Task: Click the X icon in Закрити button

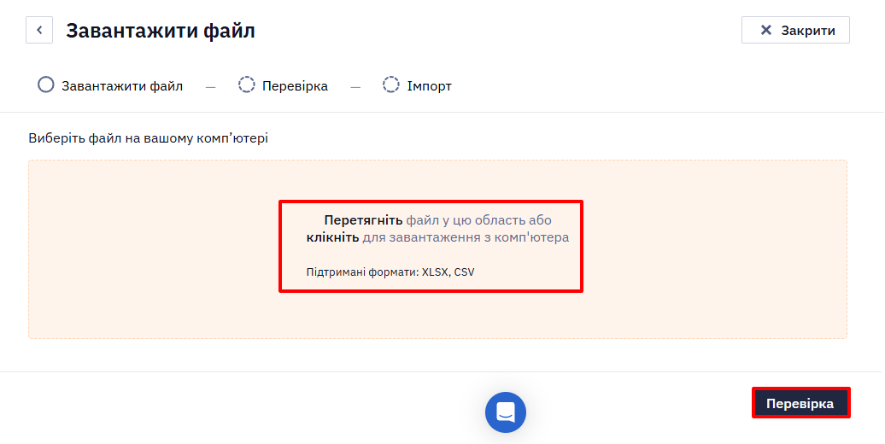Action: pyautogui.click(x=766, y=30)
